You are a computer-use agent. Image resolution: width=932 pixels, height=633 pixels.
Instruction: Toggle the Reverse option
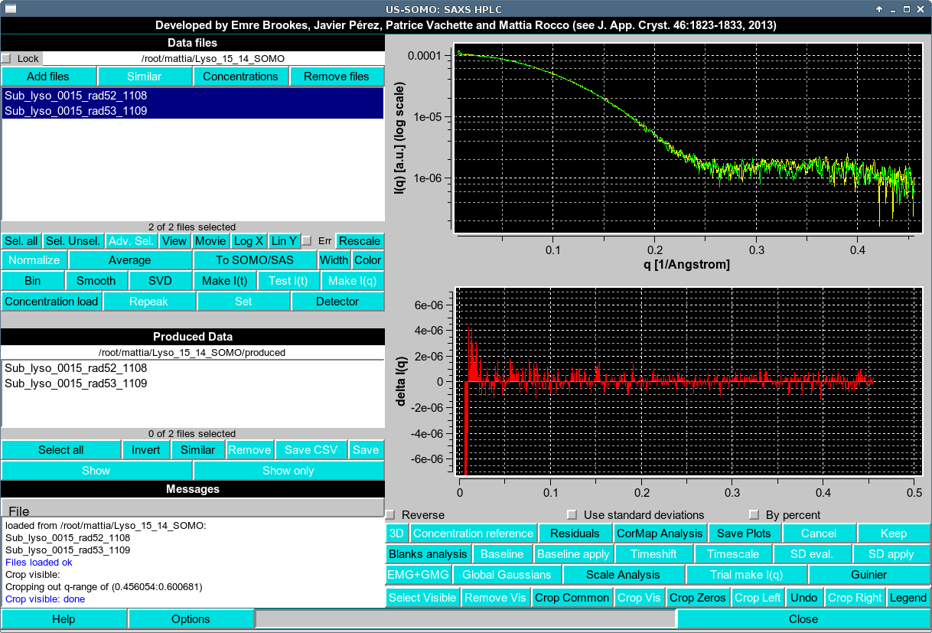(390, 514)
